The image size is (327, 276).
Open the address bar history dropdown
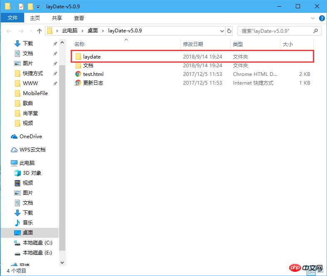(222, 31)
